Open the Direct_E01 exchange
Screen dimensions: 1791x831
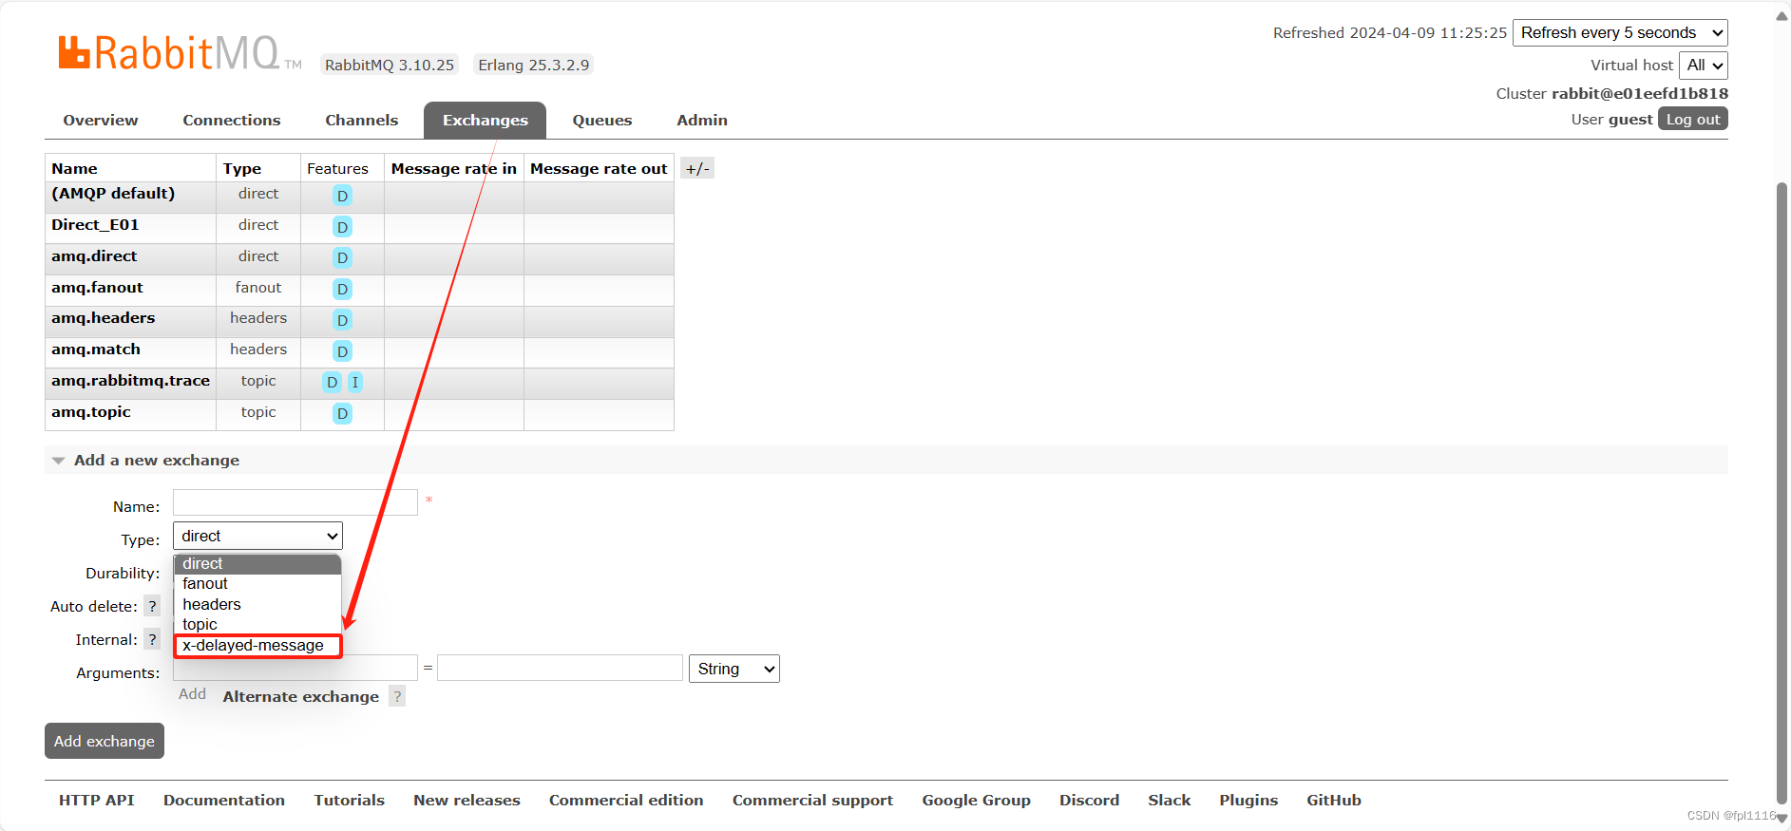click(95, 225)
